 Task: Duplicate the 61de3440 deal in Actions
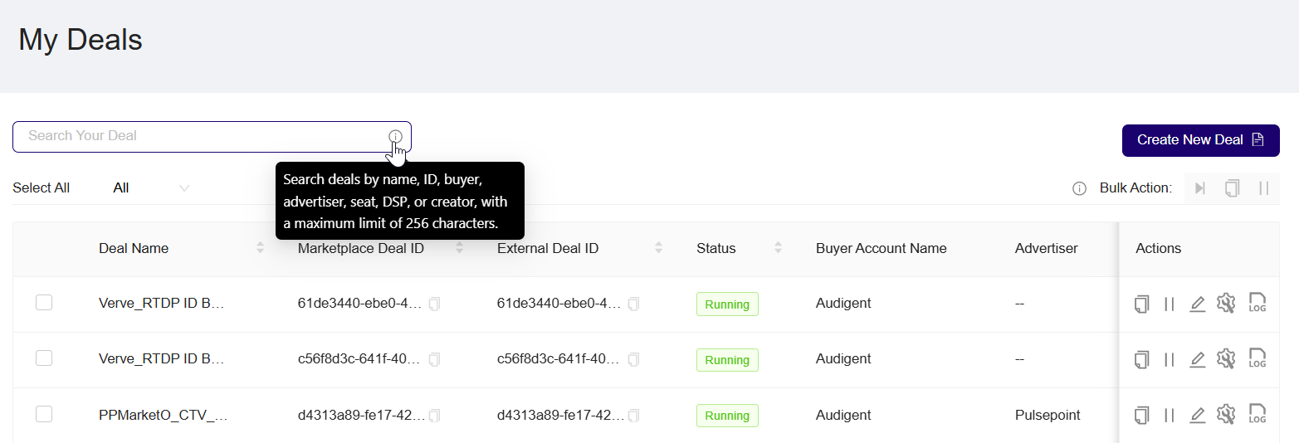(x=1142, y=304)
